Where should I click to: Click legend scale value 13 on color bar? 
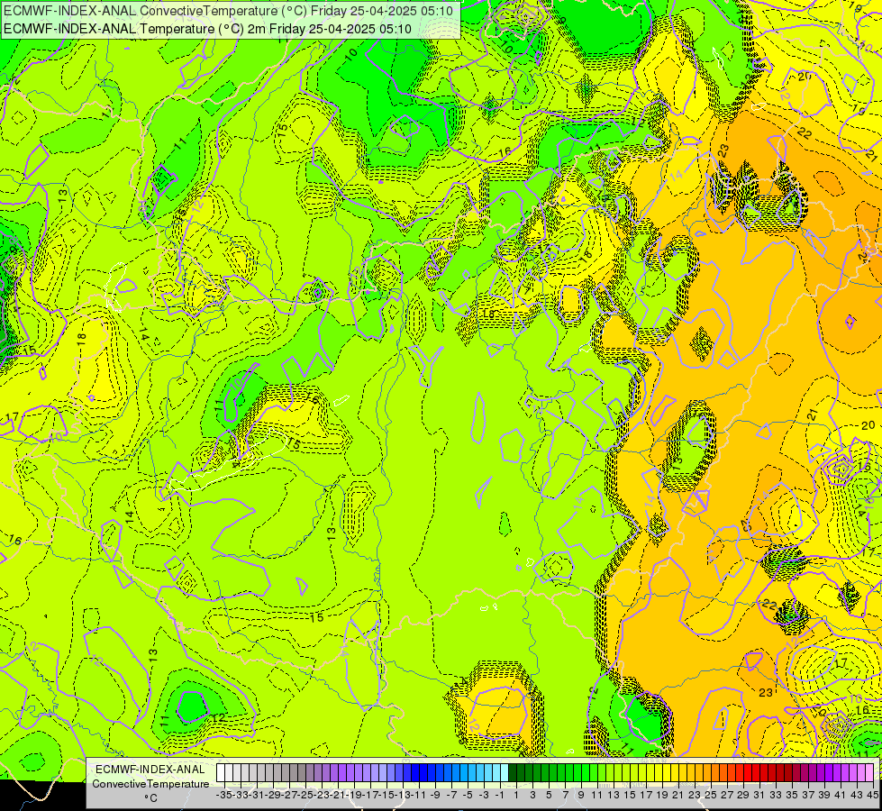click(614, 795)
